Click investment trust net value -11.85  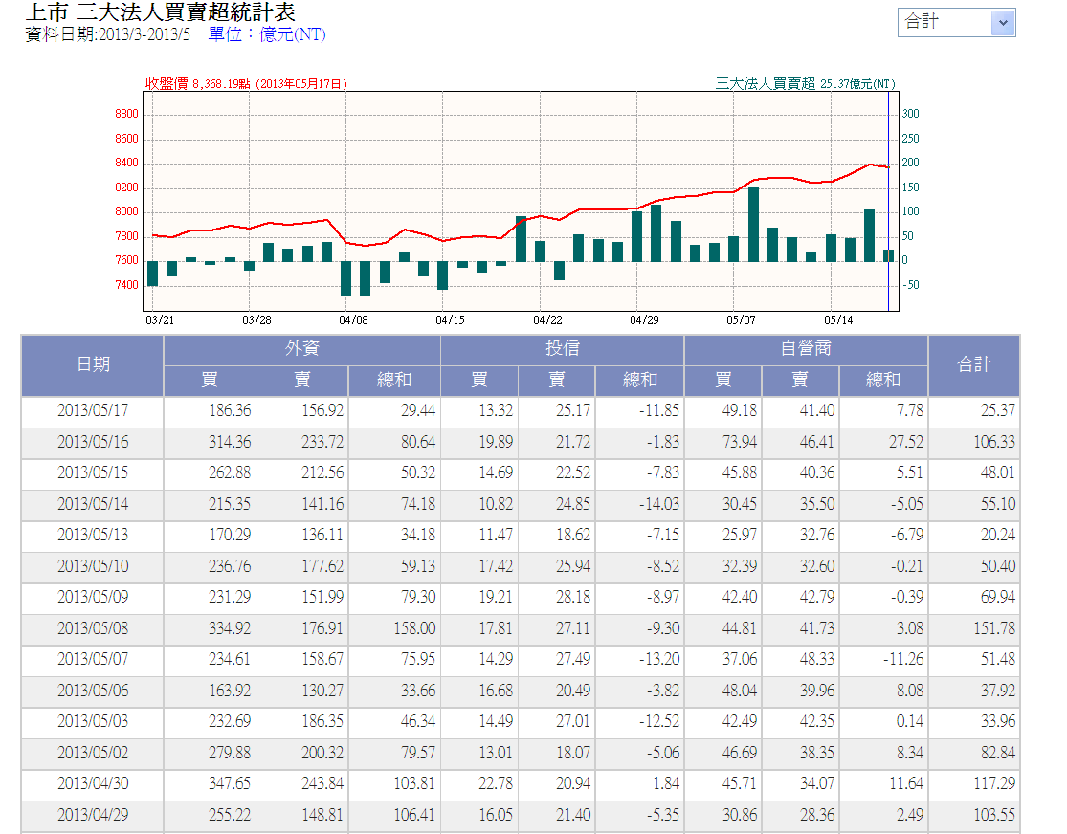tap(658, 410)
